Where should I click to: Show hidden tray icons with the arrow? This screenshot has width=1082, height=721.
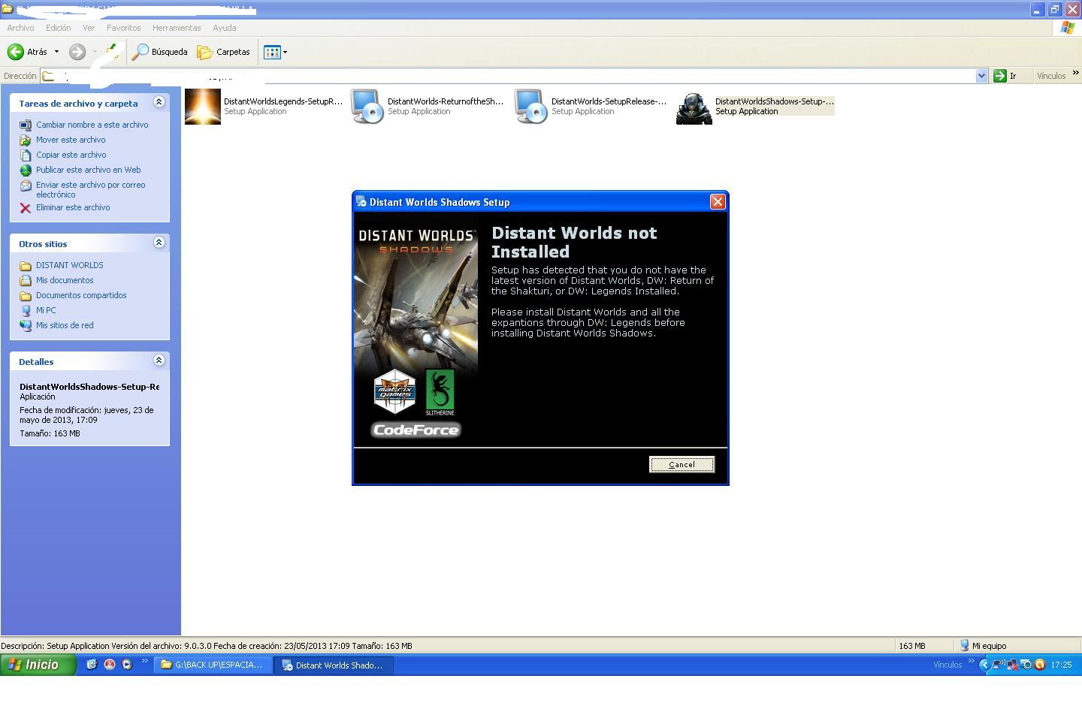pyautogui.click(x=984, y=665)
